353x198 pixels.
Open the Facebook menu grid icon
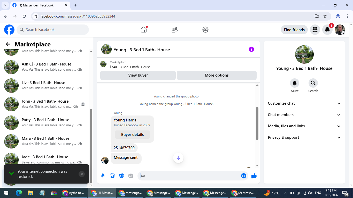click(x=315, y=30)
